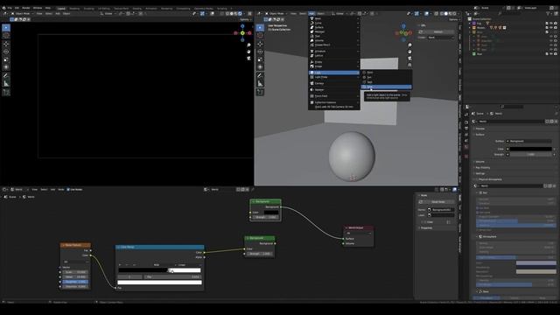Select the Cursor tool in right viewport
The image size is (560, 315).
coord(260,35)
